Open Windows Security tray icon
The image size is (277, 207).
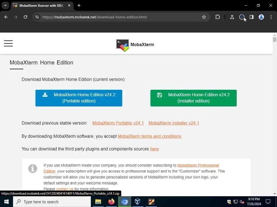229,202
